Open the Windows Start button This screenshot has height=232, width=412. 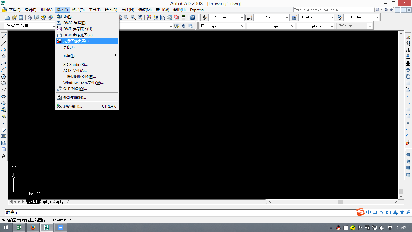point(6,227)
